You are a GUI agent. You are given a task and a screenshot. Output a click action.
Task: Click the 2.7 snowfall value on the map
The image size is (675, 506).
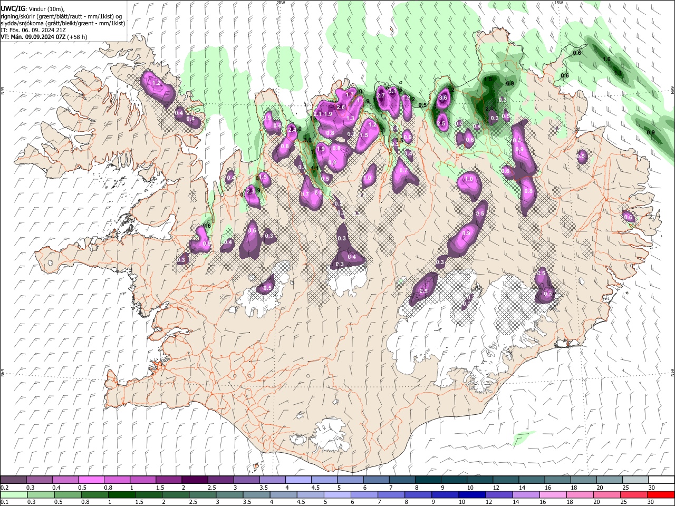click(380, 95)
